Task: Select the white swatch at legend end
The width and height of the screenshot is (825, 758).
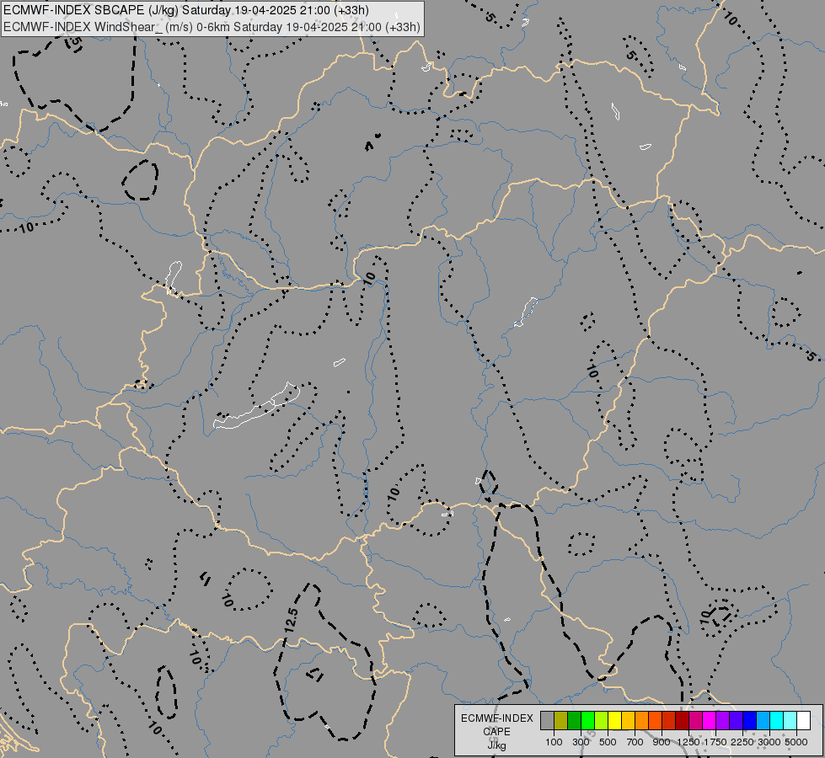Action: tap(803, 721)
